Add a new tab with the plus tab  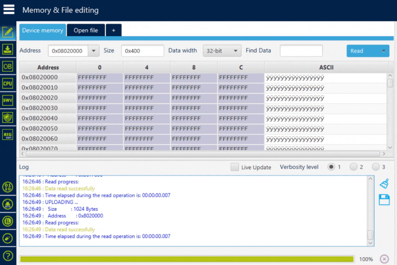[x=113, y=30]
